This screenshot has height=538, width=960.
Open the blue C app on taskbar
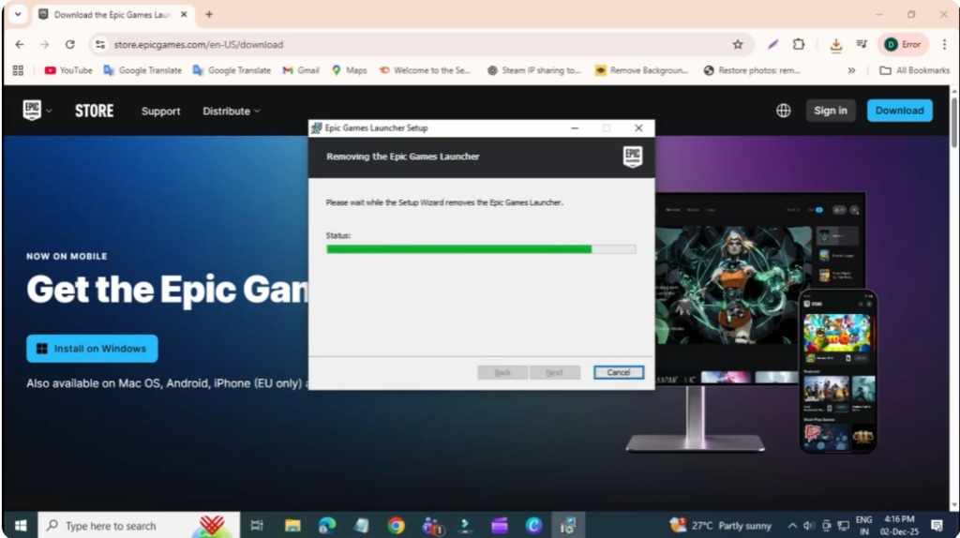(533, 526)
